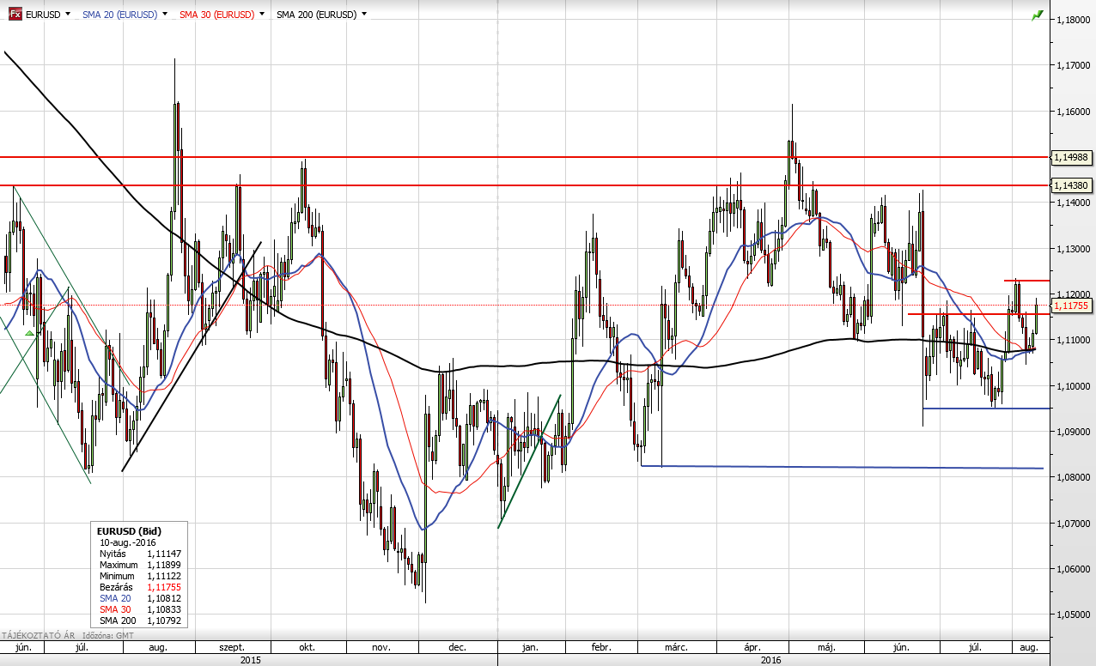Screen dimensions: 1096x666
Task: Click the red current price tag 1,11755
Action: 1074,306
